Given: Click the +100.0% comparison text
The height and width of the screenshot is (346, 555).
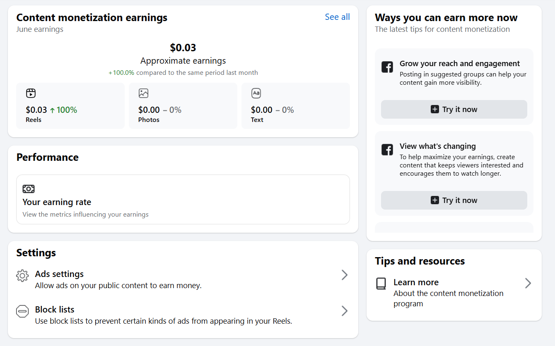Looking at the screenshot, I should (x=183, y=73).
